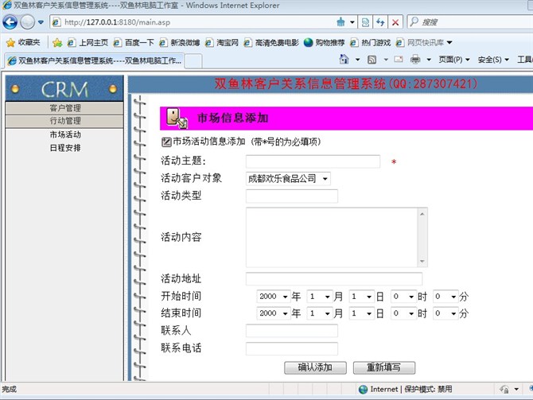Open the 客户管理 menu section

tap(64, 107)
